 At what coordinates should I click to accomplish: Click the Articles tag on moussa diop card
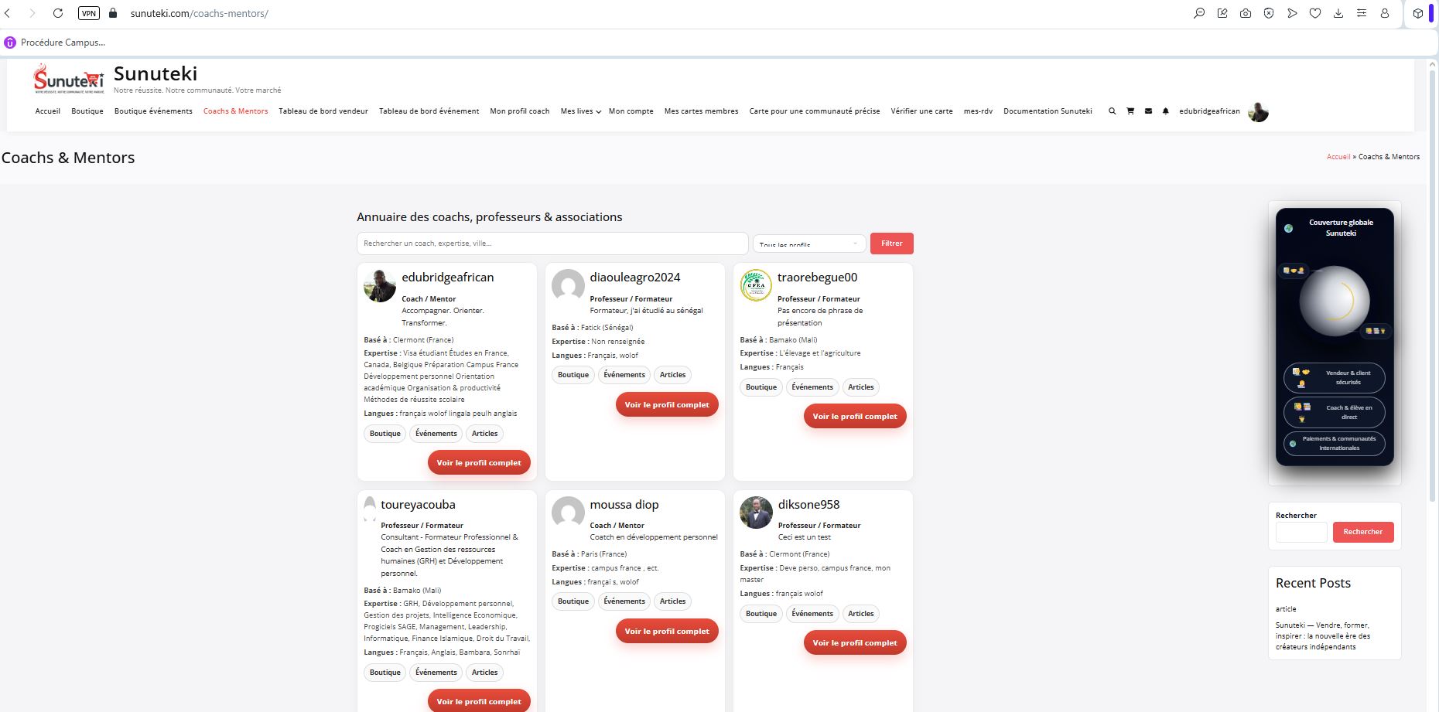click(672, 601)
